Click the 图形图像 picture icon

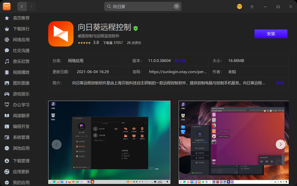point(7,83)
